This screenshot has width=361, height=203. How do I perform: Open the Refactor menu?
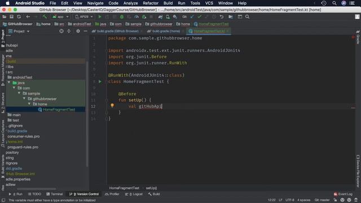point(151,3)
